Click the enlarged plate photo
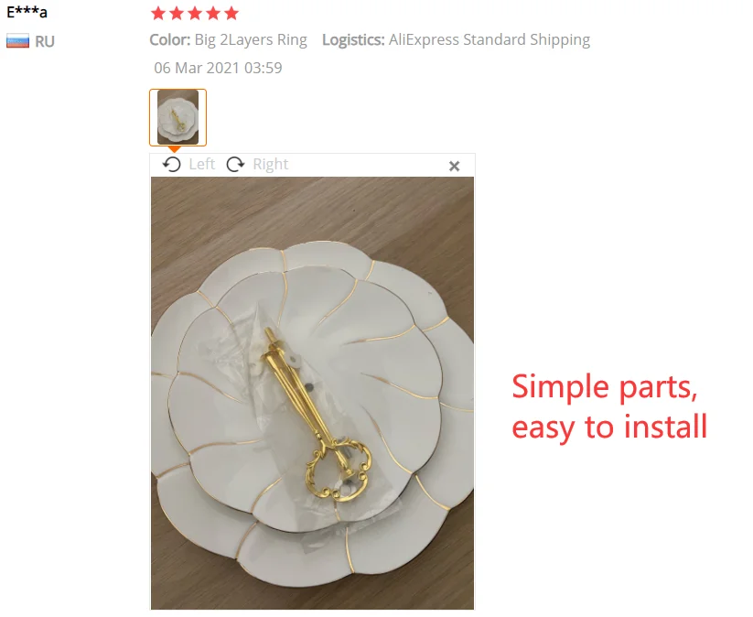Viewport: 753px width, 617px height. (312, 393)
